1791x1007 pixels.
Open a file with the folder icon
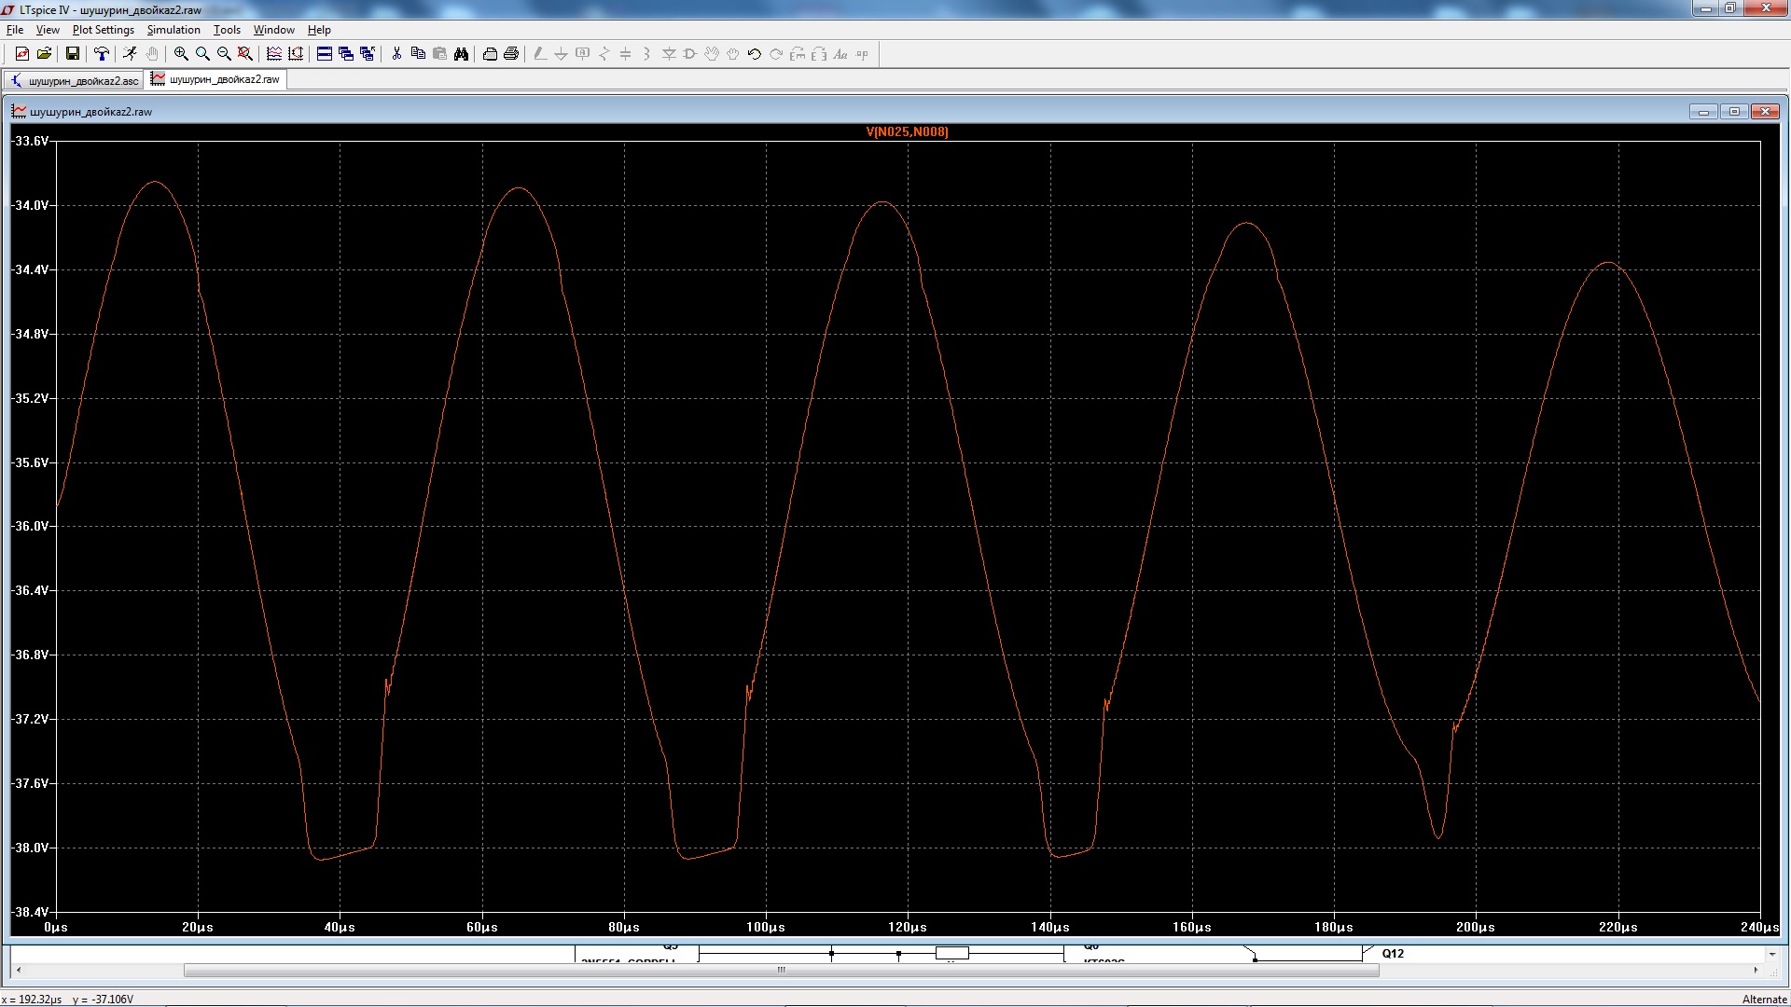[44, 54]
